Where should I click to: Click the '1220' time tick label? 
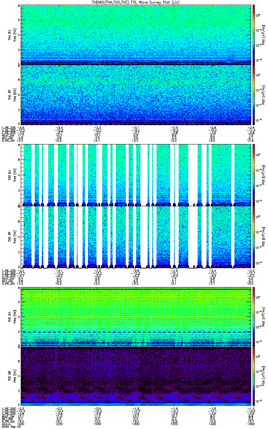(x=59, y=424)
